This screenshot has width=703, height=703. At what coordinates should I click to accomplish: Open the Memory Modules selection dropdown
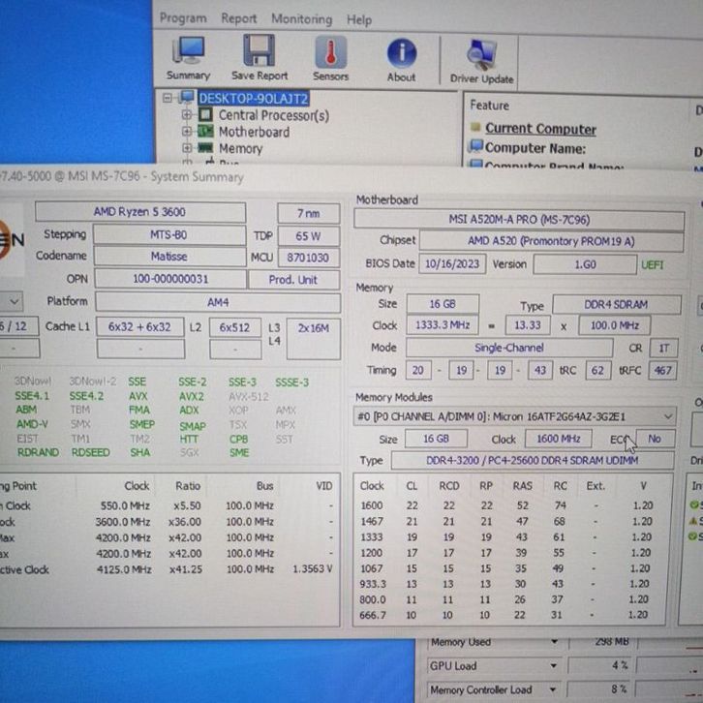click(x=667, y=416)
